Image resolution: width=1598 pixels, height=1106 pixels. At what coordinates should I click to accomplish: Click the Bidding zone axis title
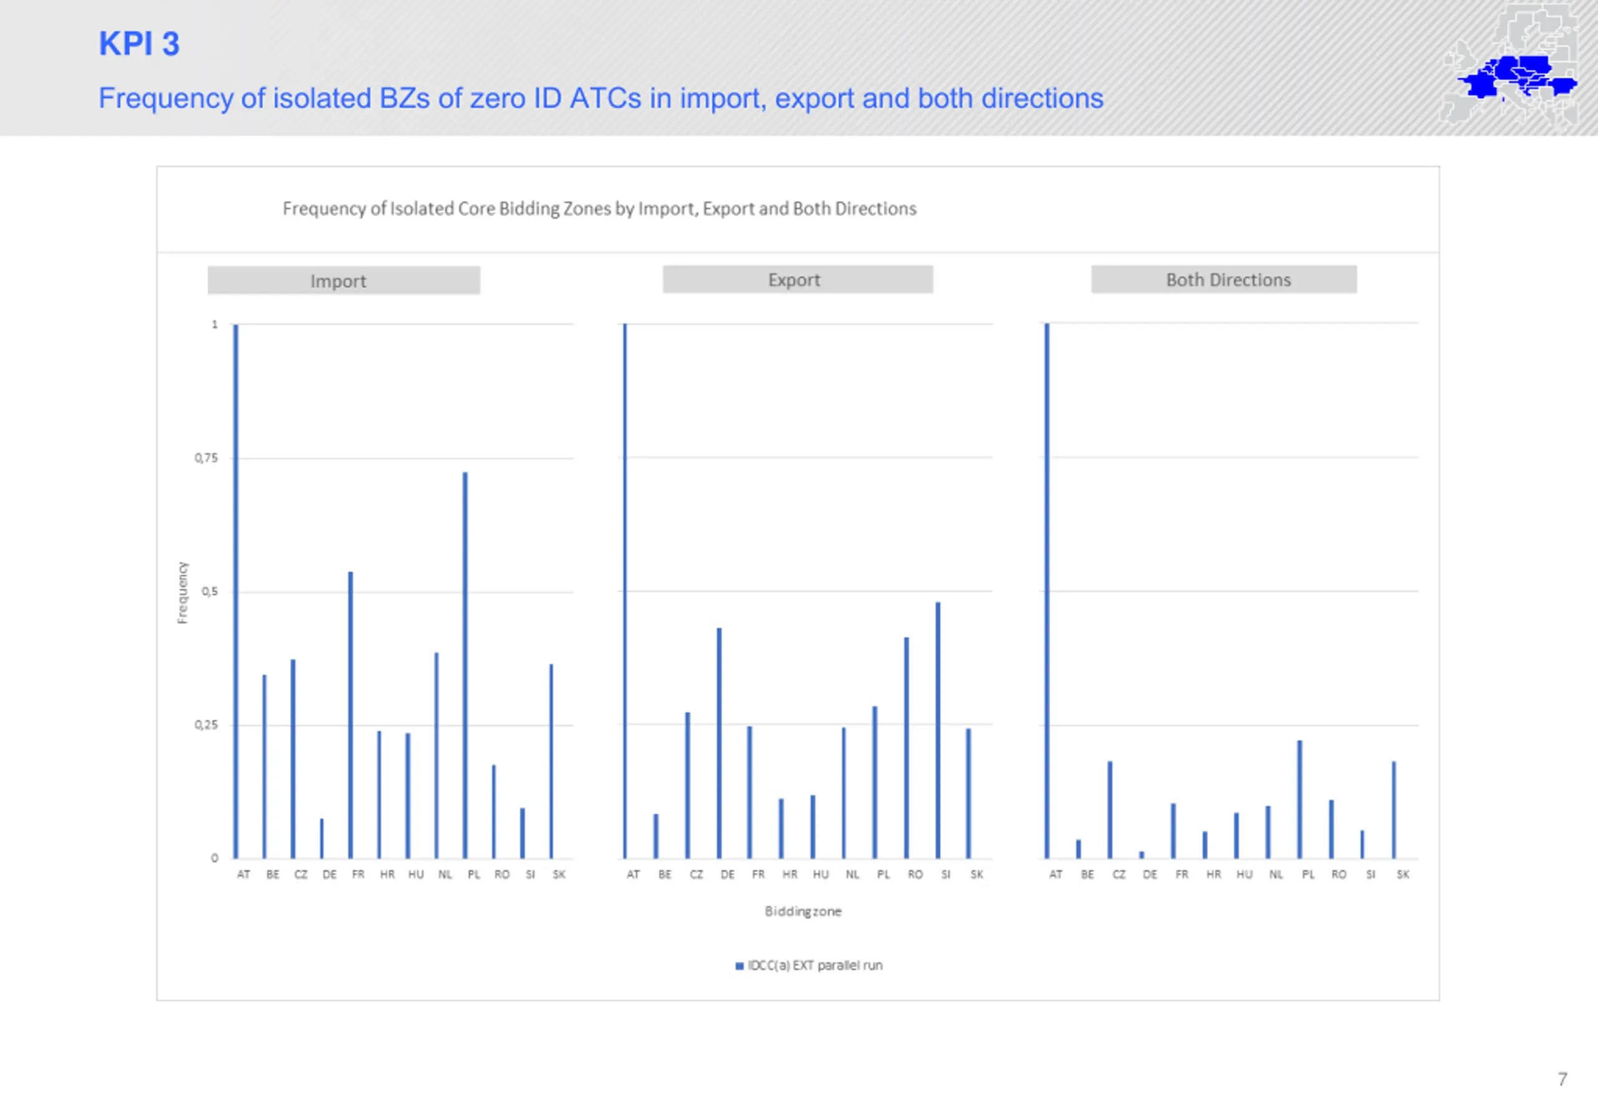click(x=803, y=911)
